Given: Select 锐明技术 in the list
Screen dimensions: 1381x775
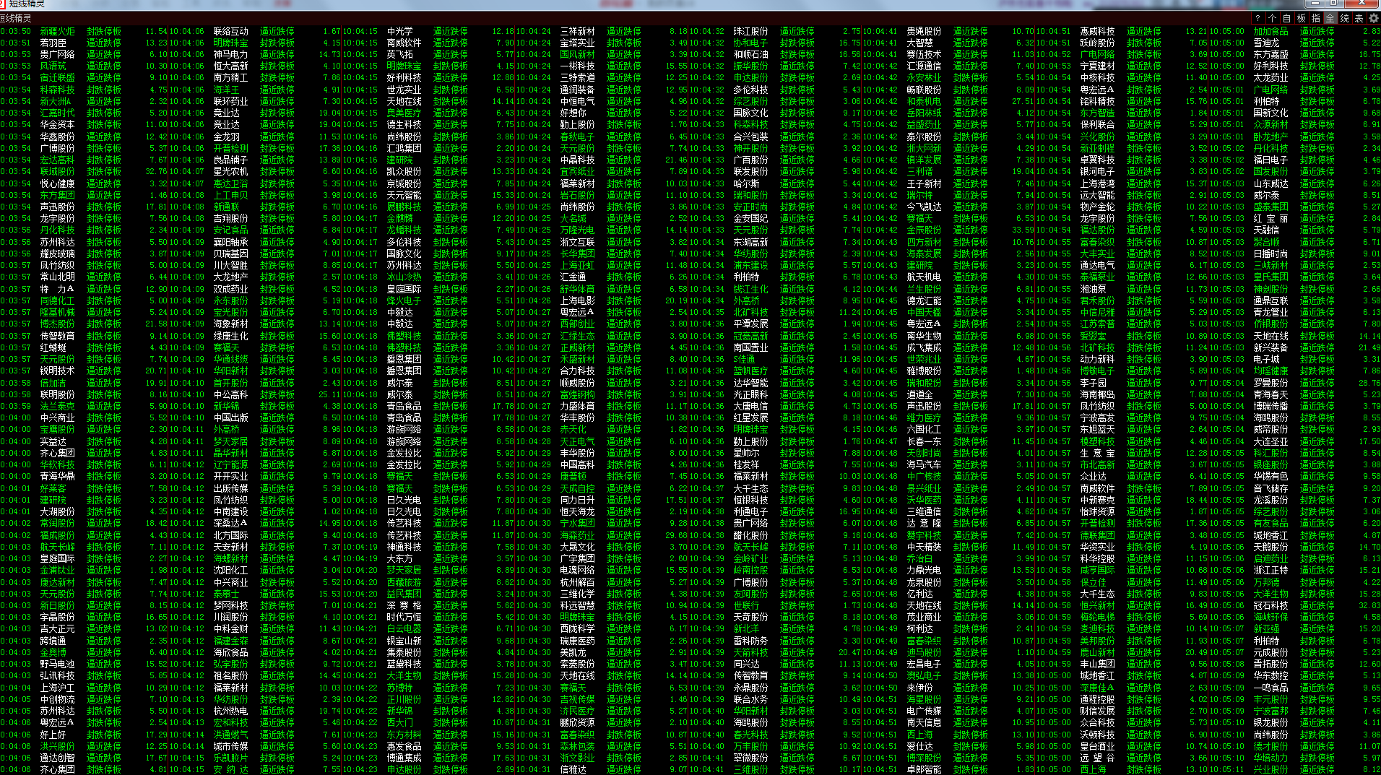Looking at the screenshot, I should point(57,371).
